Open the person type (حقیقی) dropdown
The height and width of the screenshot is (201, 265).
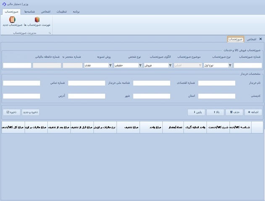(x=140, y=65)
